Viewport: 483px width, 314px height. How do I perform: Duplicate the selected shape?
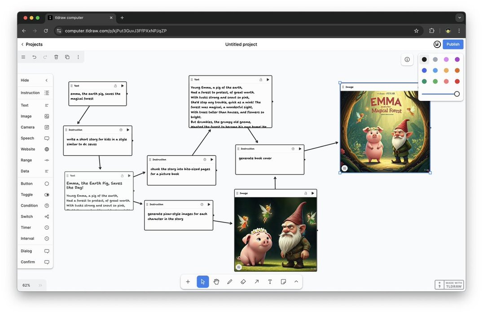tap(67, 57)
